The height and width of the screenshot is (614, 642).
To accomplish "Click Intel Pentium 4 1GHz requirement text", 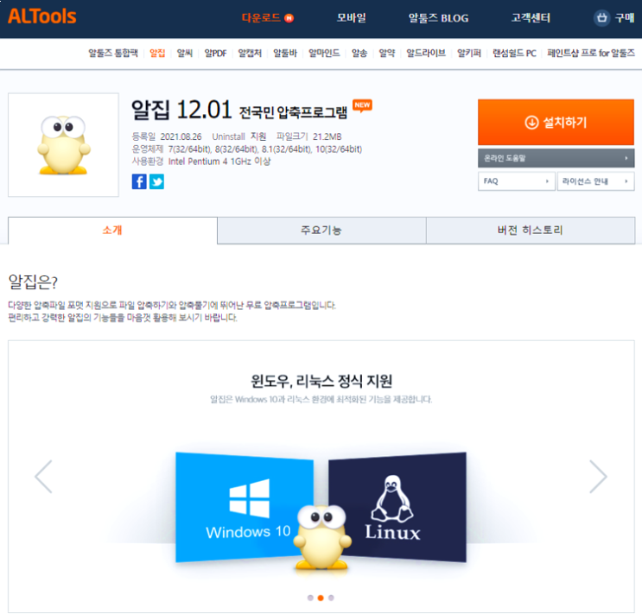I will tap(219, 161).
